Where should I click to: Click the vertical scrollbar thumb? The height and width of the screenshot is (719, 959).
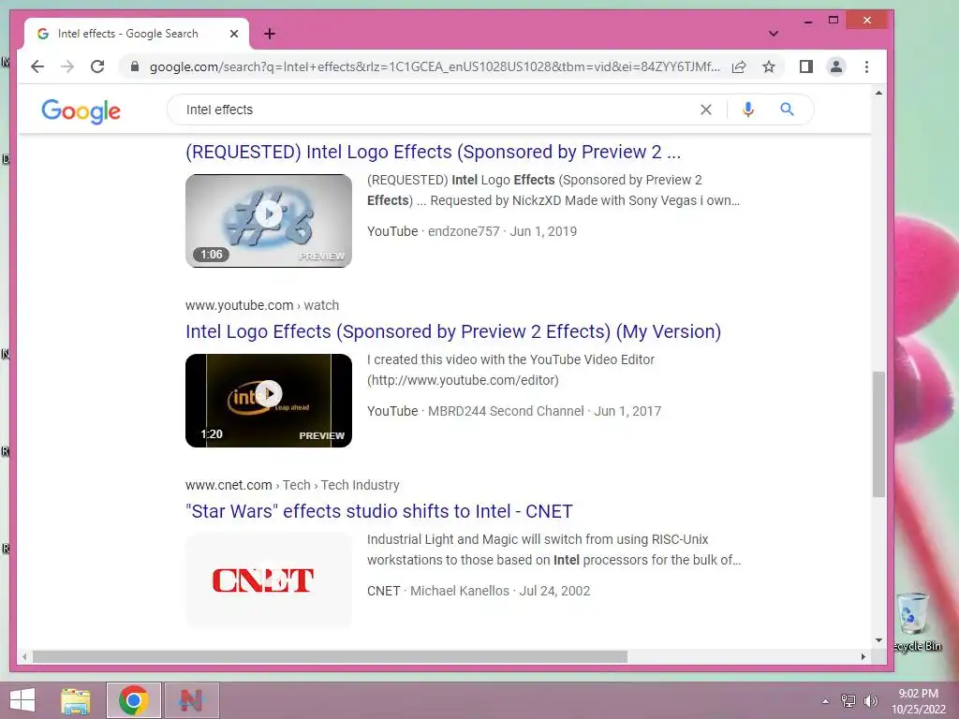click(878, 434)
